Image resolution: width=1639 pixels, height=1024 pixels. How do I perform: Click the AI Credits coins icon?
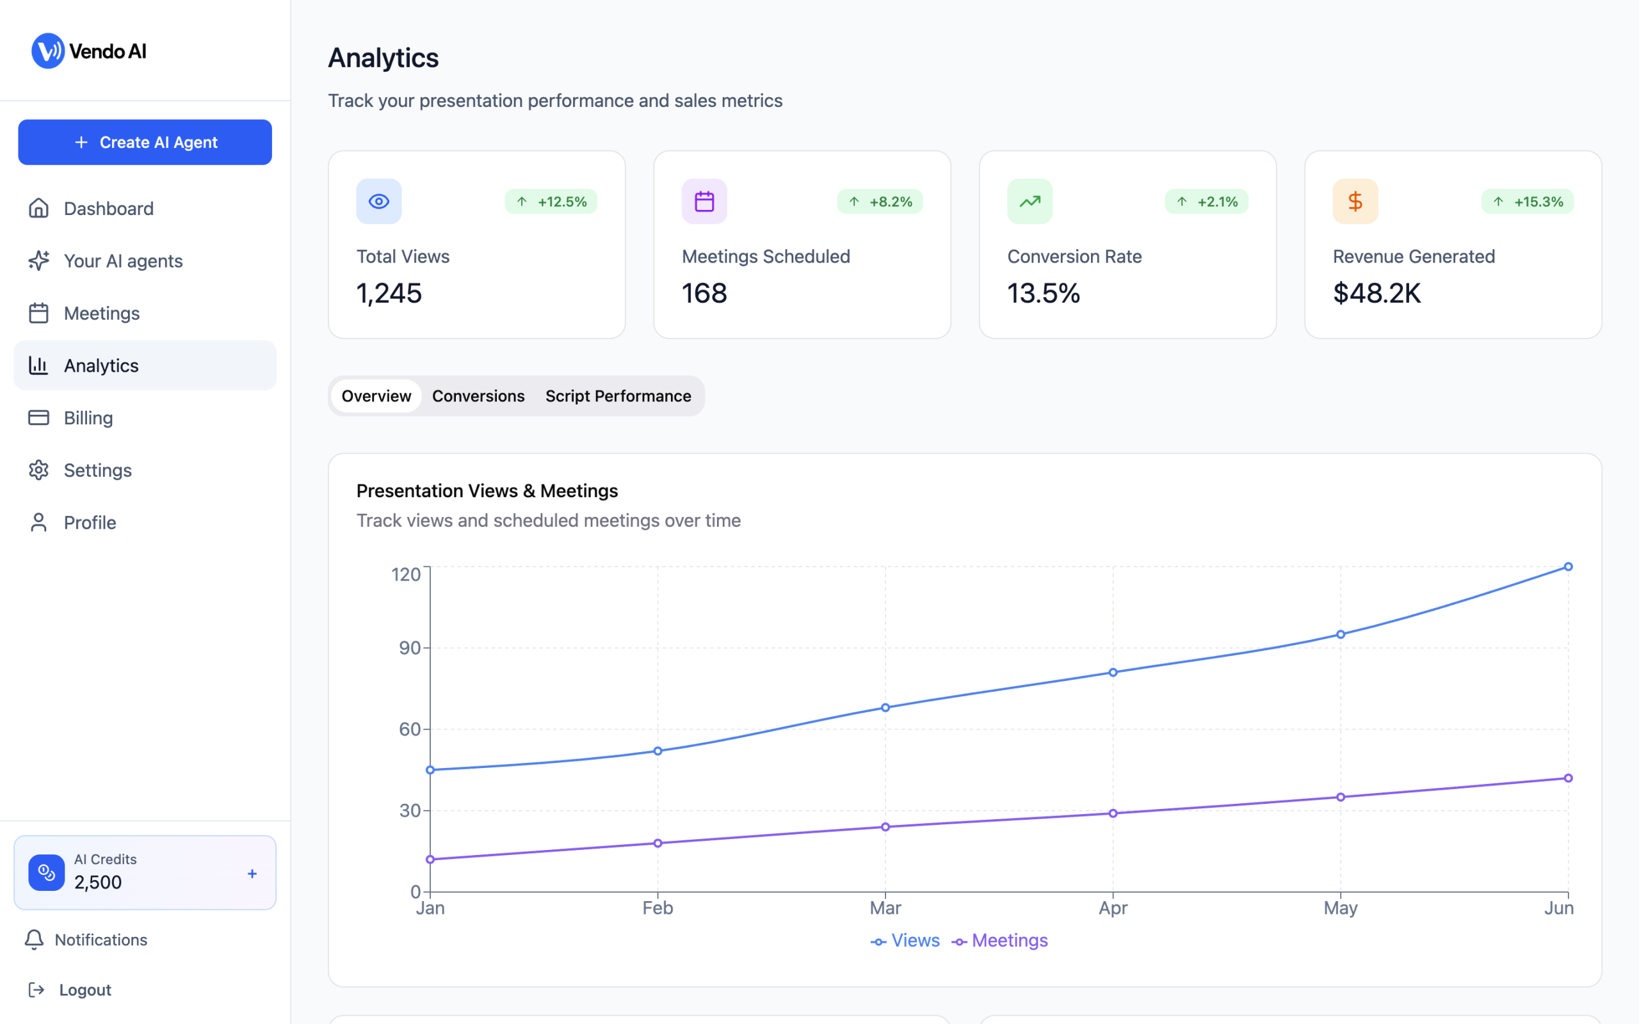[x=47, y=872]
